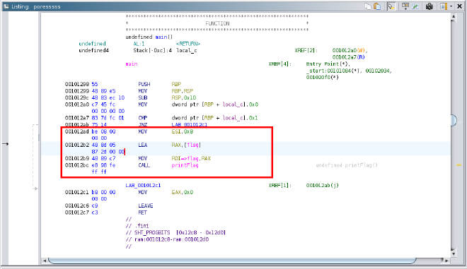Screen dimensions: 467x269
Task: Click address 001012c7
Action: click(77, 213)
